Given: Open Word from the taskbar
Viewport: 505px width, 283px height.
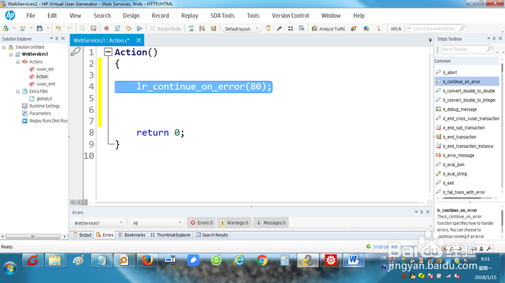Looking at the screenshot, I should (x=353, y=260).
